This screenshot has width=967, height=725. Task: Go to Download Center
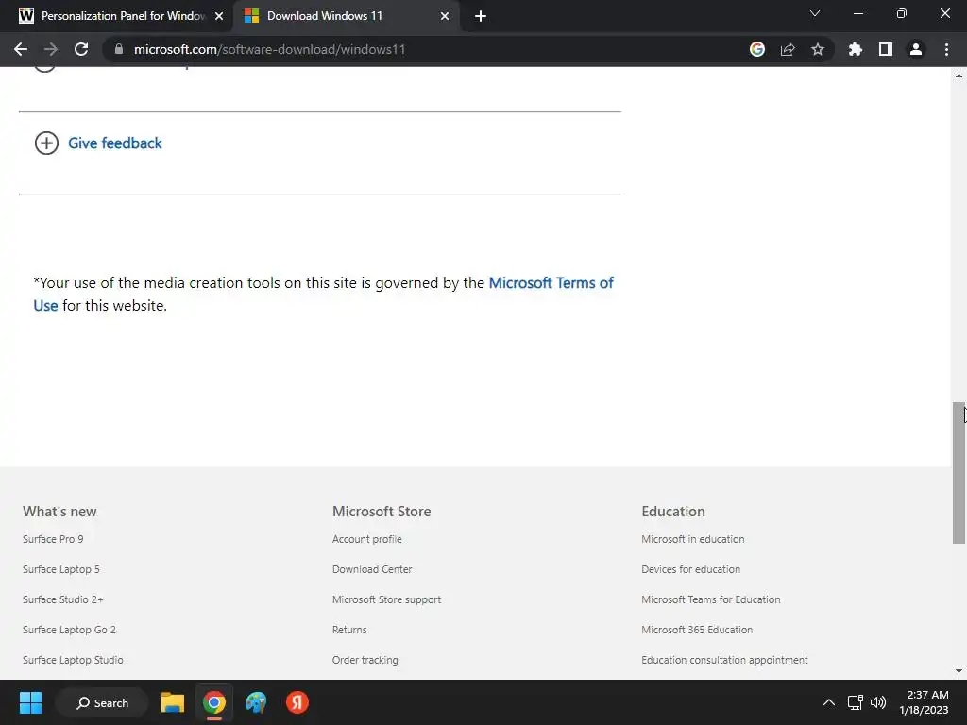click(x=372, y=569)
